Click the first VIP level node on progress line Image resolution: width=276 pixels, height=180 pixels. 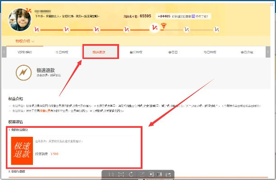pyautogui.click(x=37, y=30)
